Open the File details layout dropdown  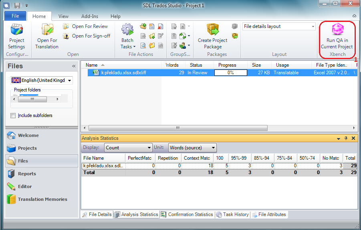click(x=279, y=26)
